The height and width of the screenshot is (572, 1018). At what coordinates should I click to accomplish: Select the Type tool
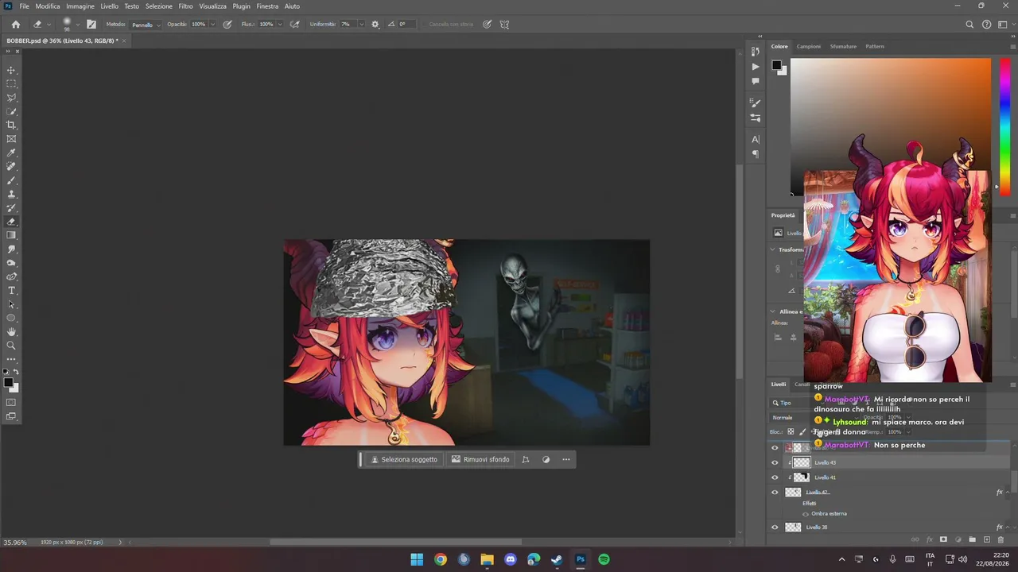click(x=11, y=291)
